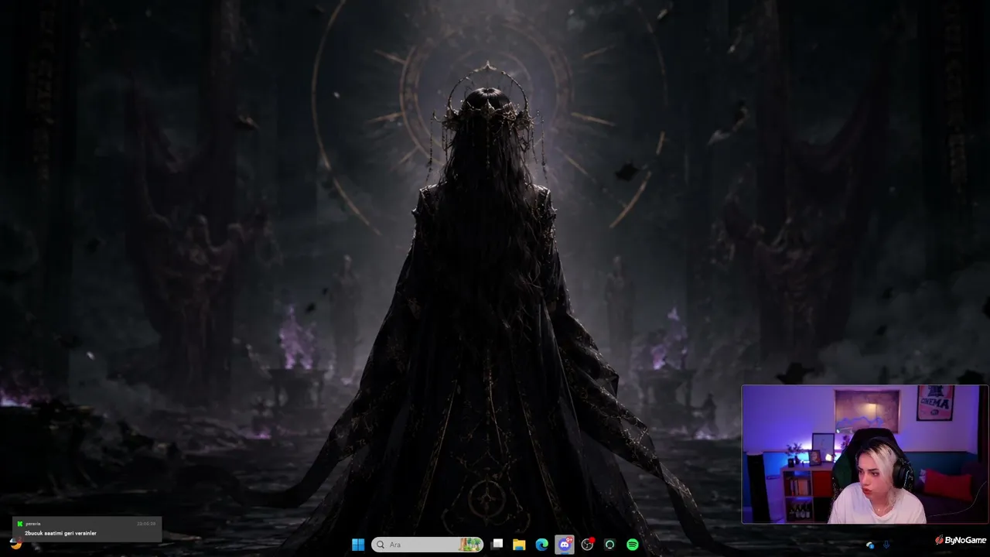Click the OneDrive cloud icon in the system tray

871,545
